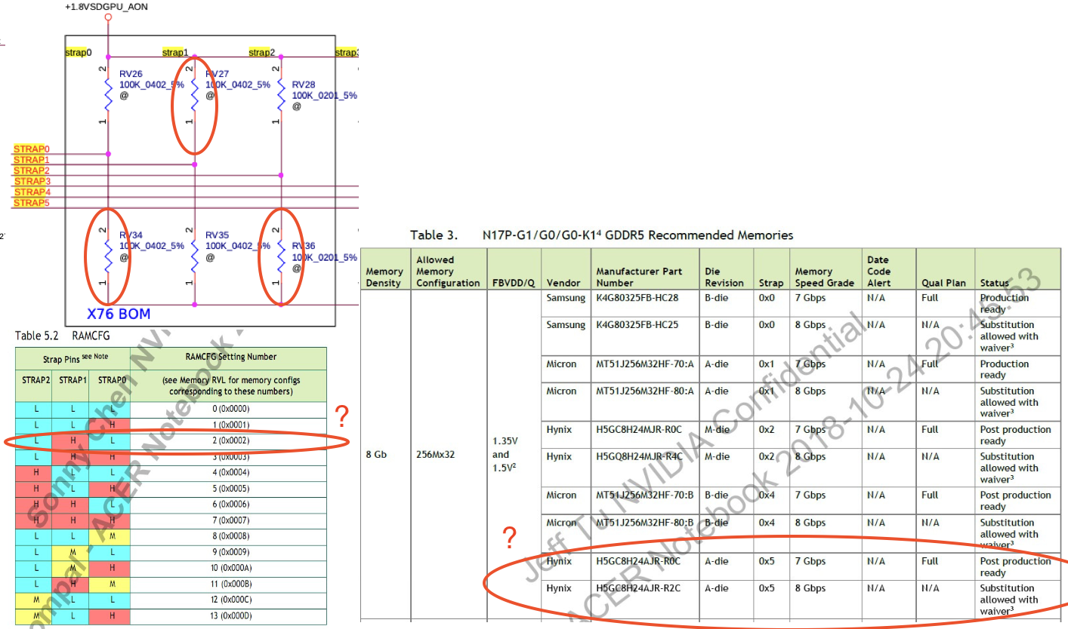This screenshot has width=1068, height=629.
Task: Select the RV27 resistor designator
Action: coord(217,74)
